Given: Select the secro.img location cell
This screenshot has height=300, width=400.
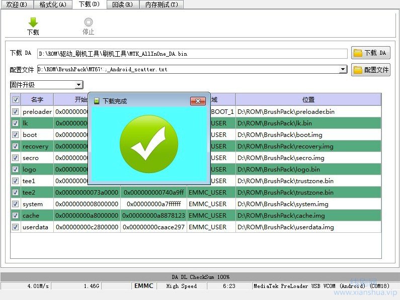Looking at the screenshot, I should click(308, 158).
